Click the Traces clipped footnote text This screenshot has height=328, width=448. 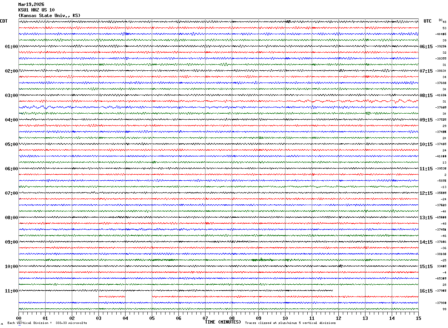pos(290,323)
